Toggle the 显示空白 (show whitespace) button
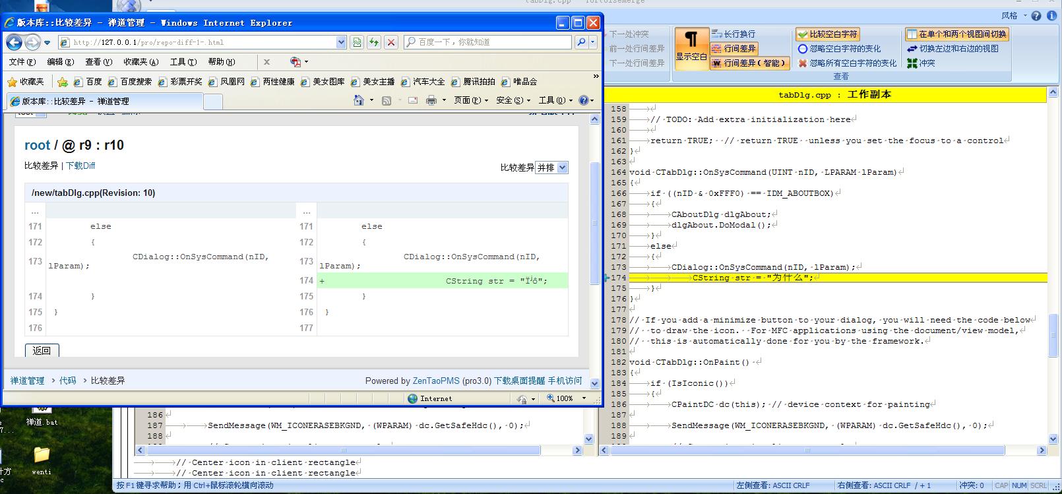 tap(691, 45)
